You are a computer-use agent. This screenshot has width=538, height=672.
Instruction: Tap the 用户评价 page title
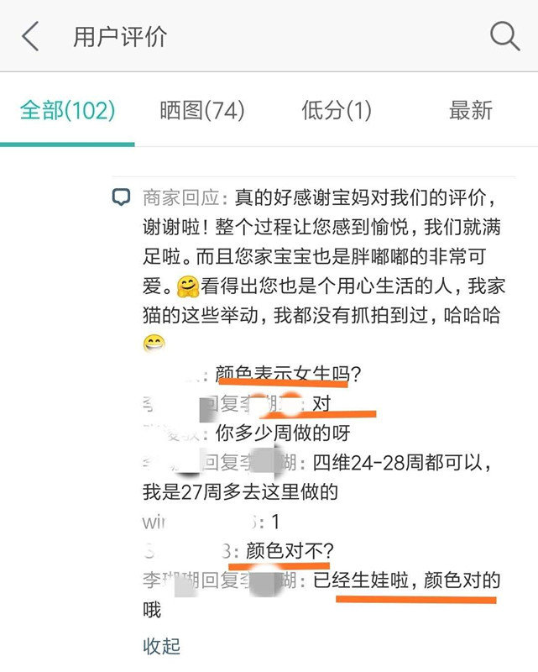point(120,36)
